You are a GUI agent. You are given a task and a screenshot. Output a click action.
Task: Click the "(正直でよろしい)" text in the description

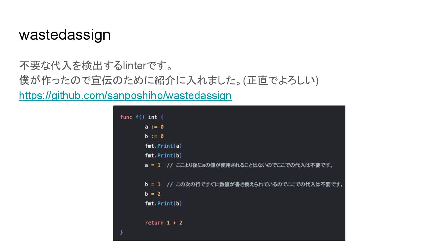tap(281, 80)
